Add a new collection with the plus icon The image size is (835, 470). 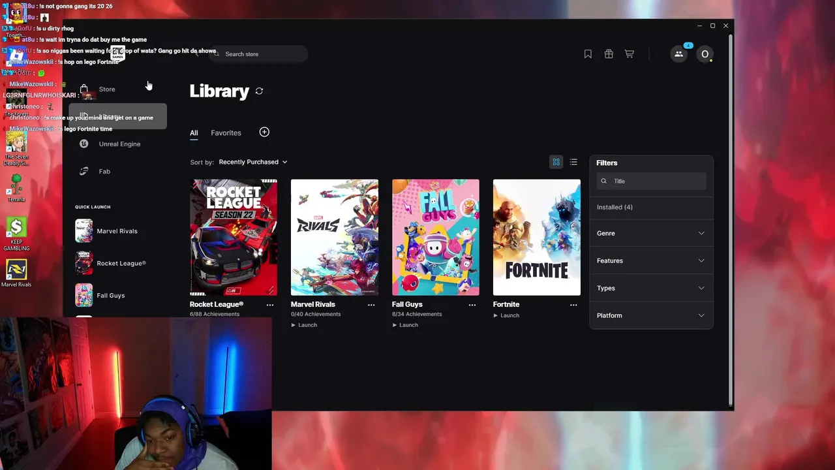click(264, 133)
